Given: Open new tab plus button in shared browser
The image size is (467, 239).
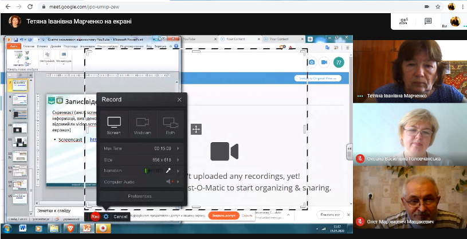Looking at the screenshot, I should (x=310, y=39).
